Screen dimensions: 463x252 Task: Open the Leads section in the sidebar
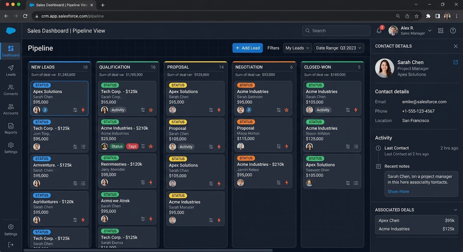(x=11, y=70)
